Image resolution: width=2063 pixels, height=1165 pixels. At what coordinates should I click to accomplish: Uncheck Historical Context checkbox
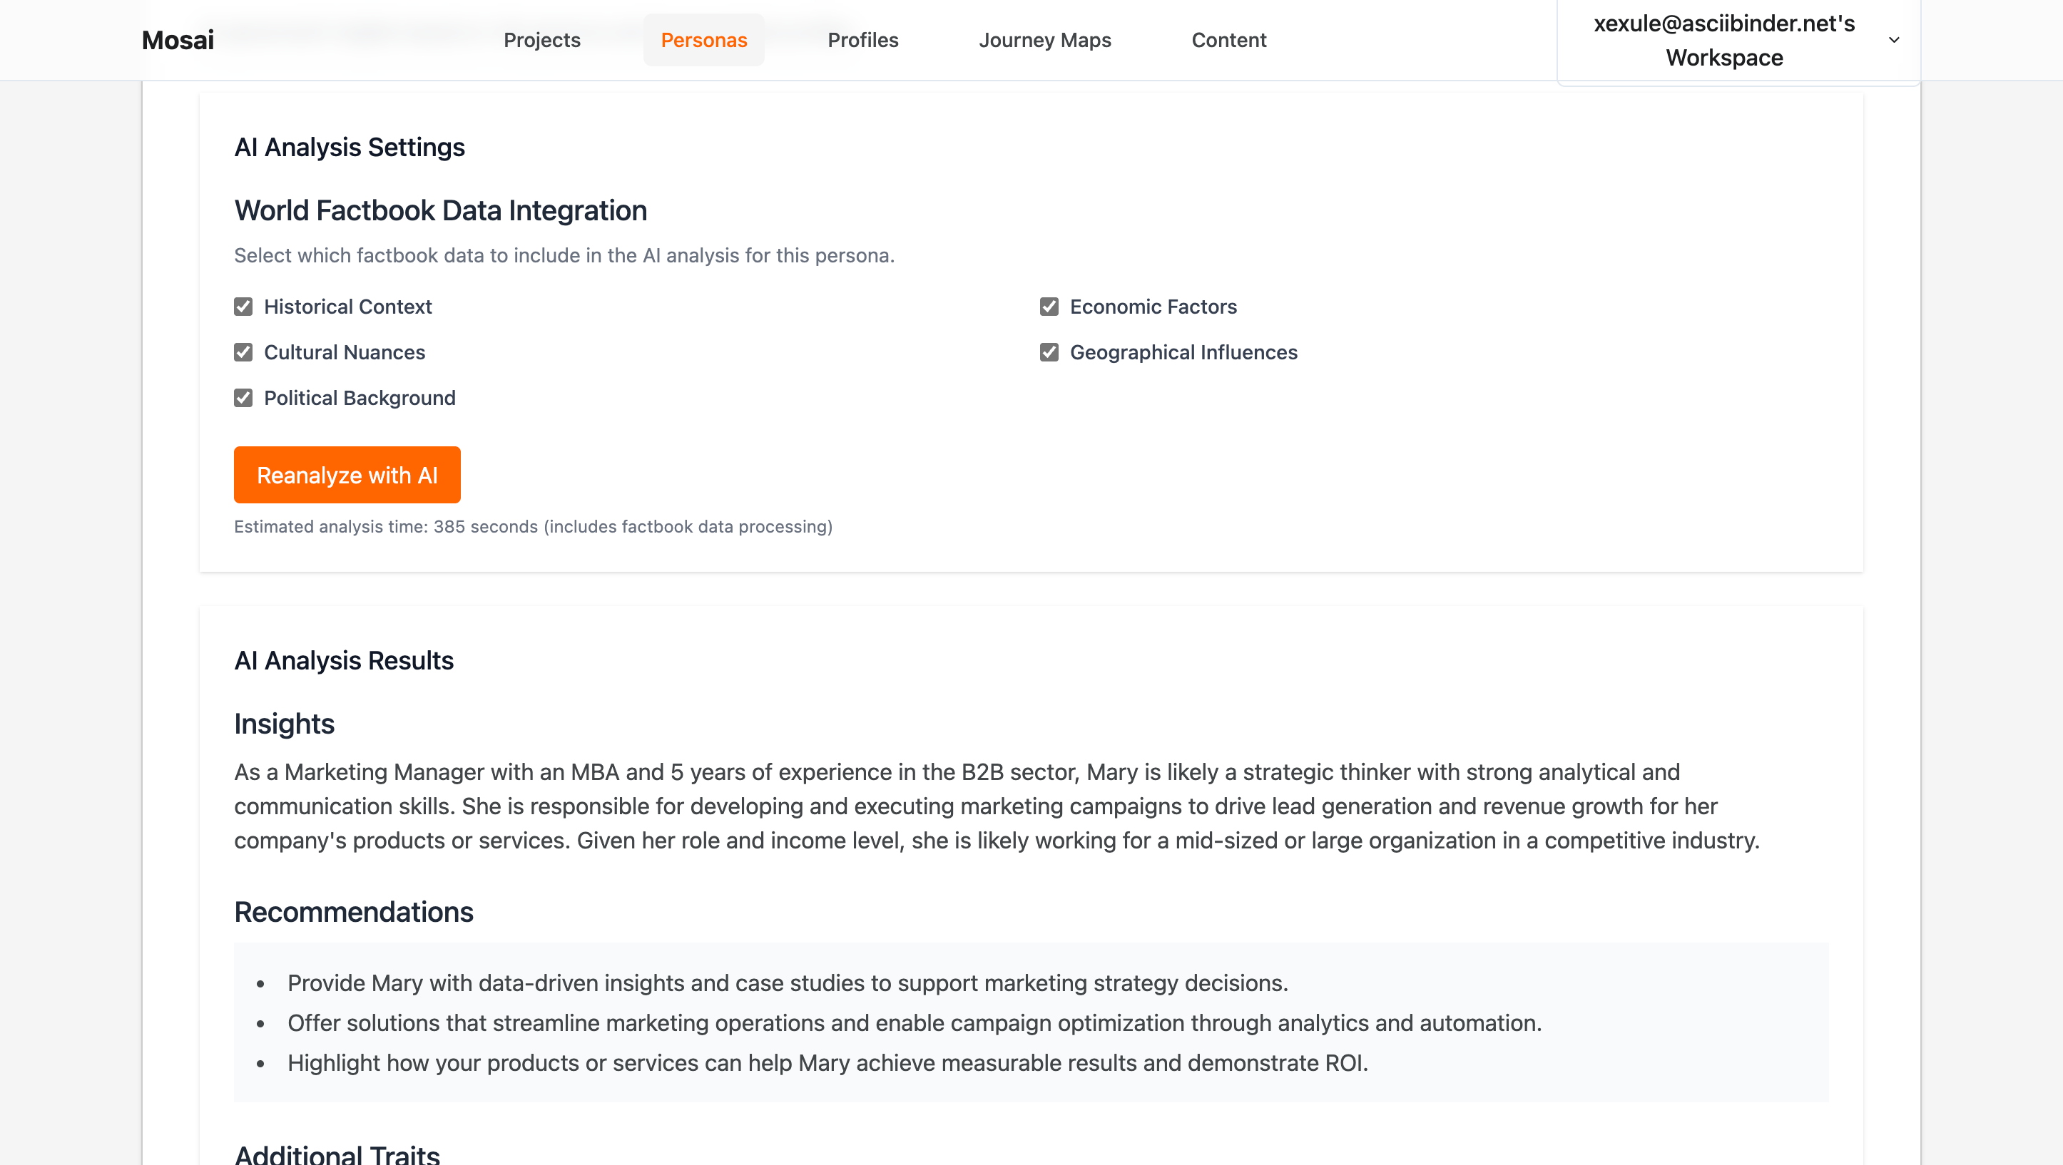tap(243, 307)
